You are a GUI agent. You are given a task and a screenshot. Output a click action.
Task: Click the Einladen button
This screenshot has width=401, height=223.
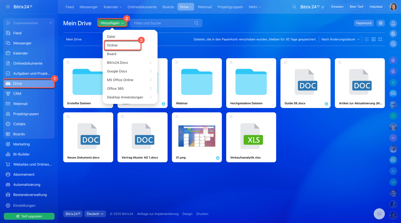tap(337, 7)
